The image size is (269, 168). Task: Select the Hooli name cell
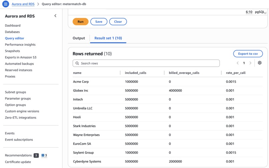[77, 117]
